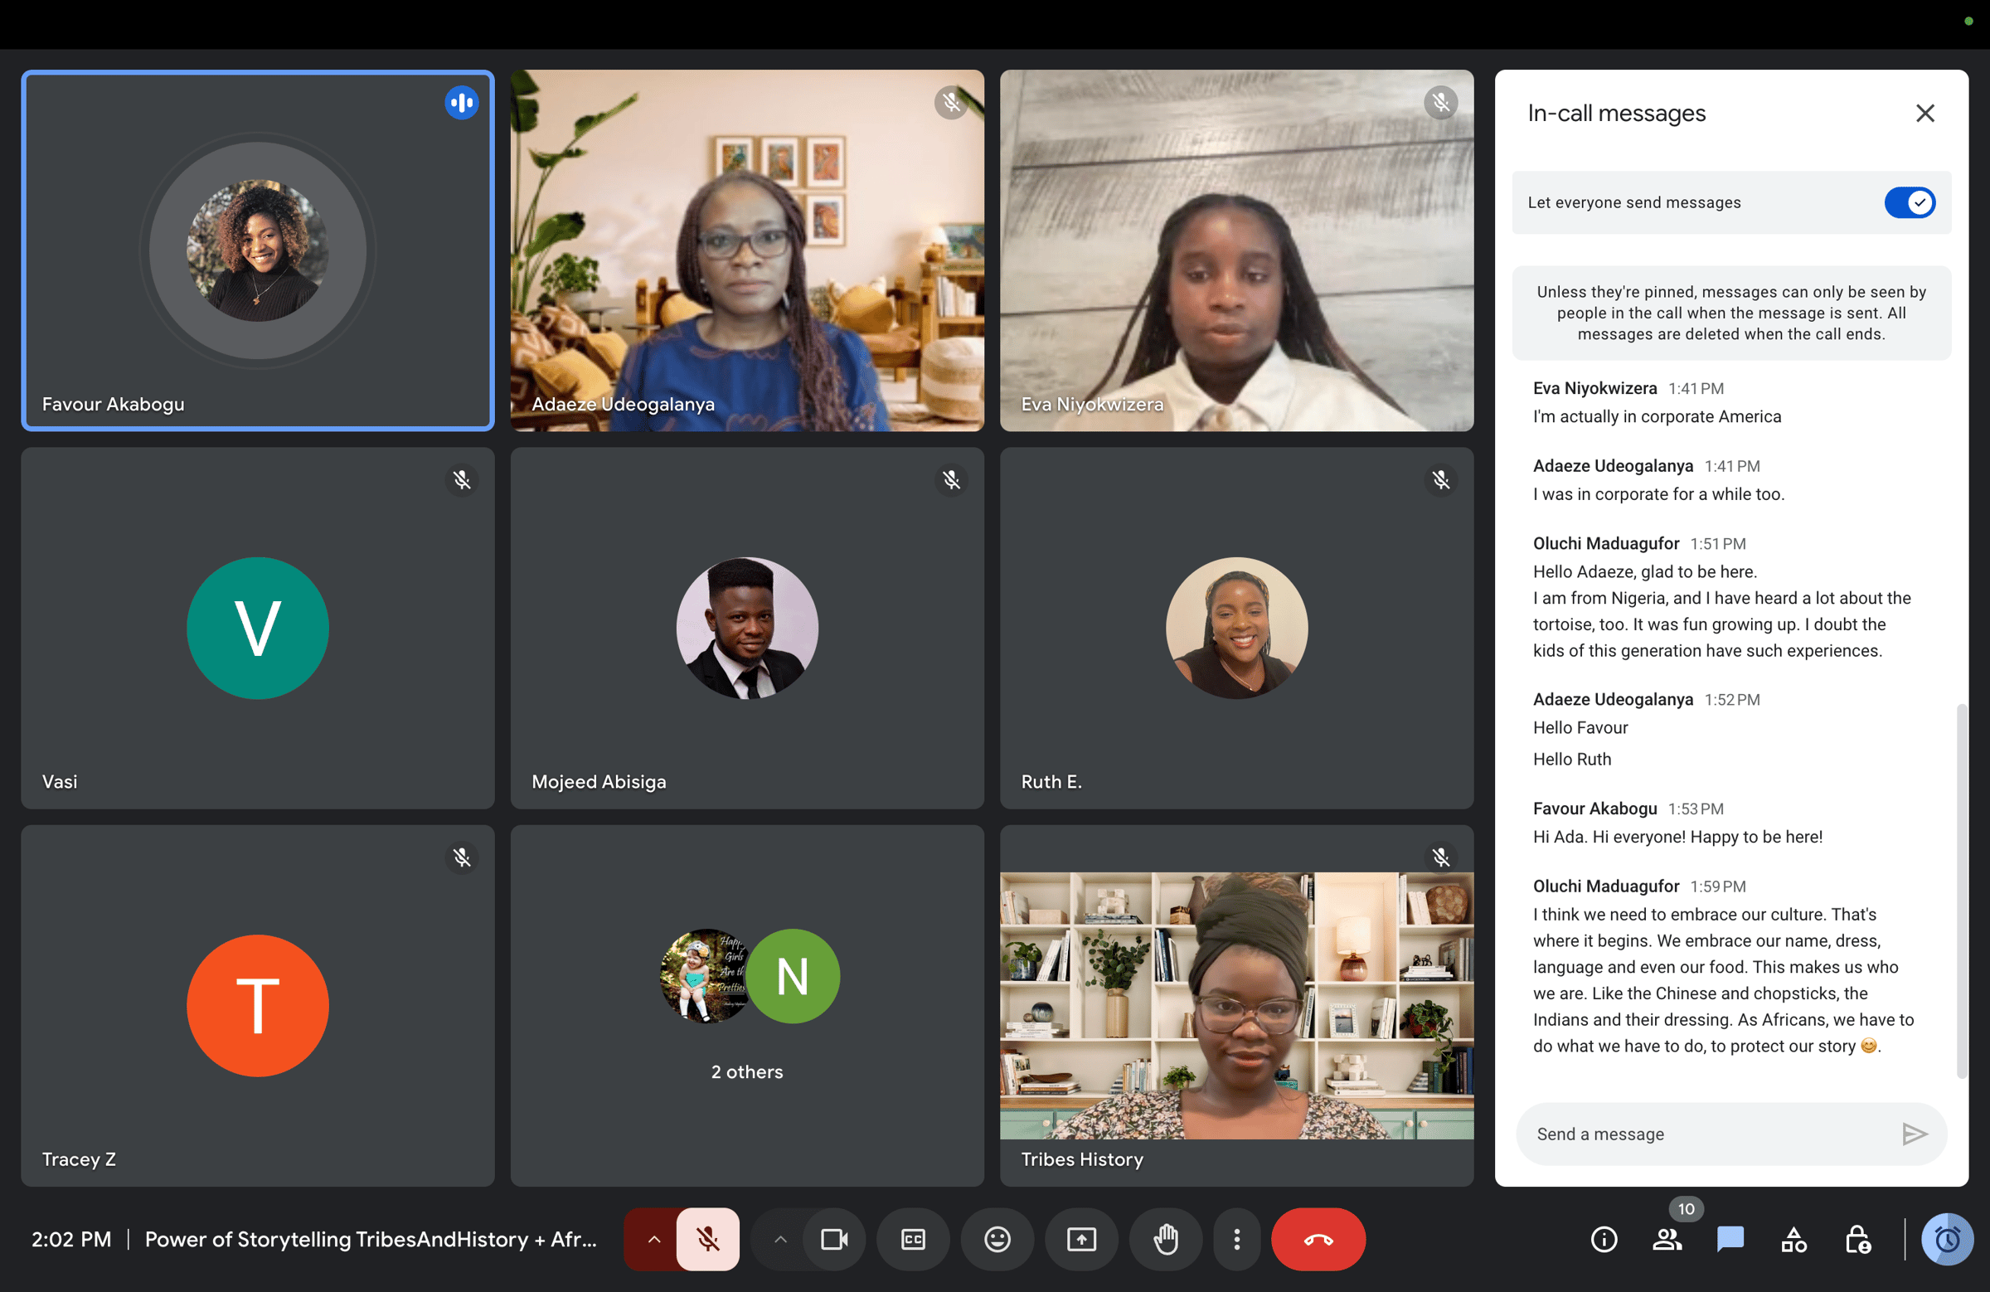1990x1292 pixels.
Task: Click the Present now button
Action: pyautogui.click(x=1081, y=1238)
